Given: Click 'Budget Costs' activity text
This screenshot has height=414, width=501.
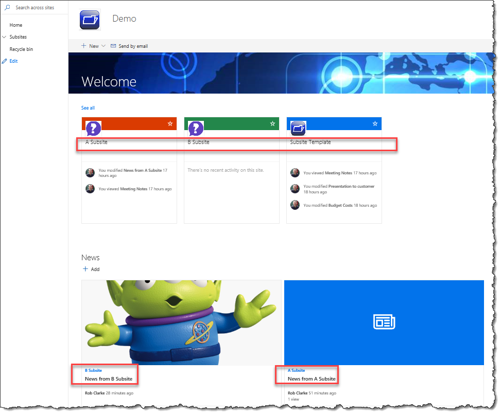Looking at the screenshot, I should (x=340, y=205).
